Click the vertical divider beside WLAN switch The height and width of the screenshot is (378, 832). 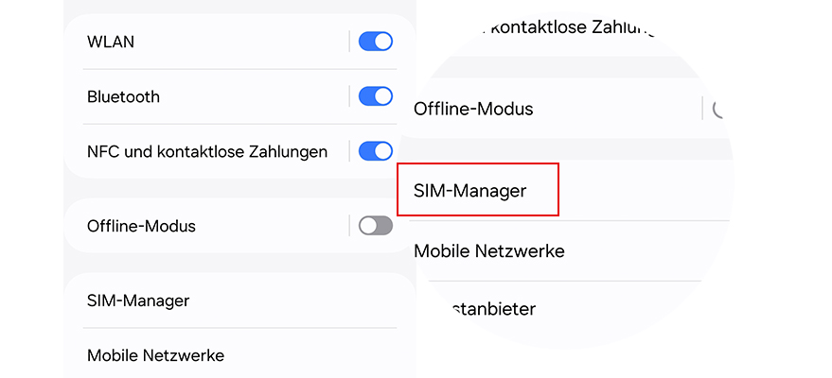point(348,42)
